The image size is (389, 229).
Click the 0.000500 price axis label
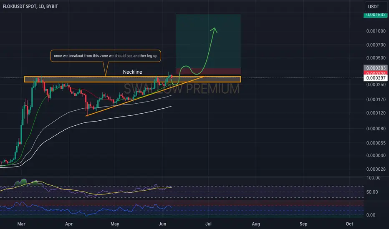(x=376, y=58)
